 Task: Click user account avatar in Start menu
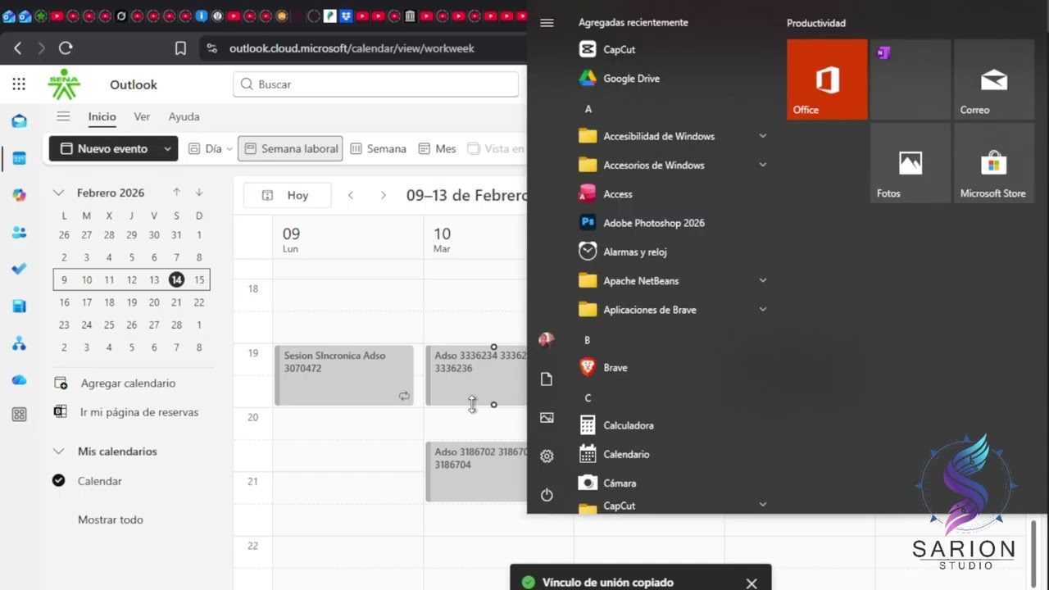(x=547, y=340)
